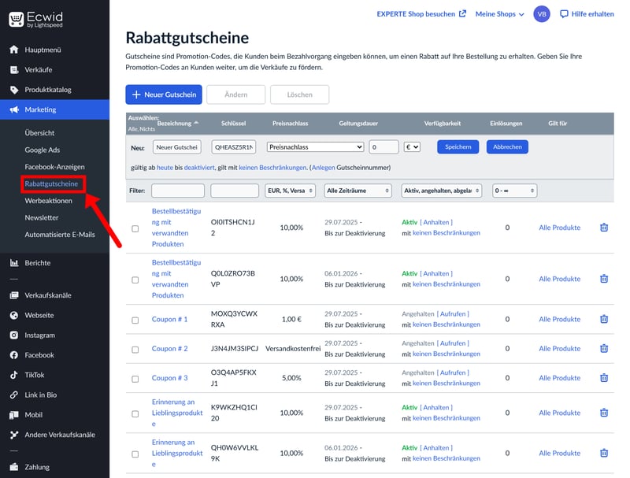Click the Neuer Gutschein button
Viewport: 630px width, 478px height.
click(164, 94)
